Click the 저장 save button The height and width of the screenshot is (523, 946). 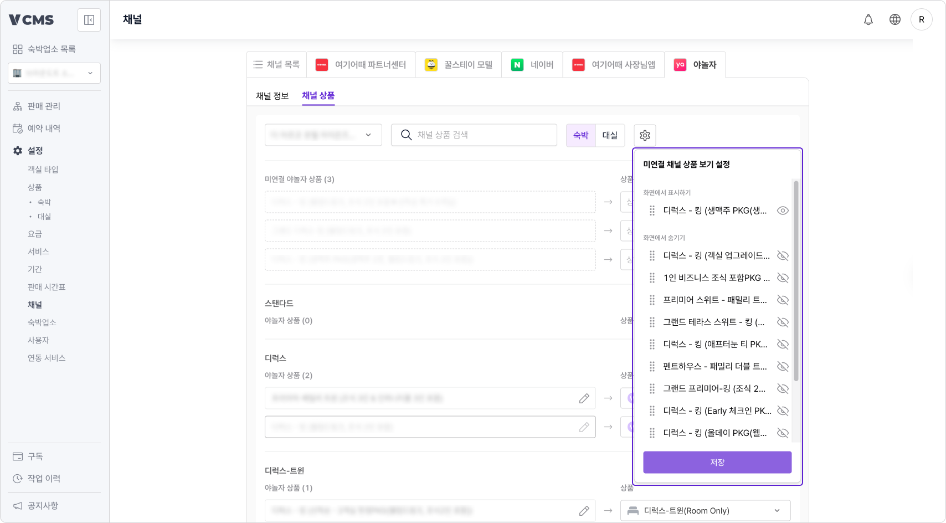tap(717, 462)
